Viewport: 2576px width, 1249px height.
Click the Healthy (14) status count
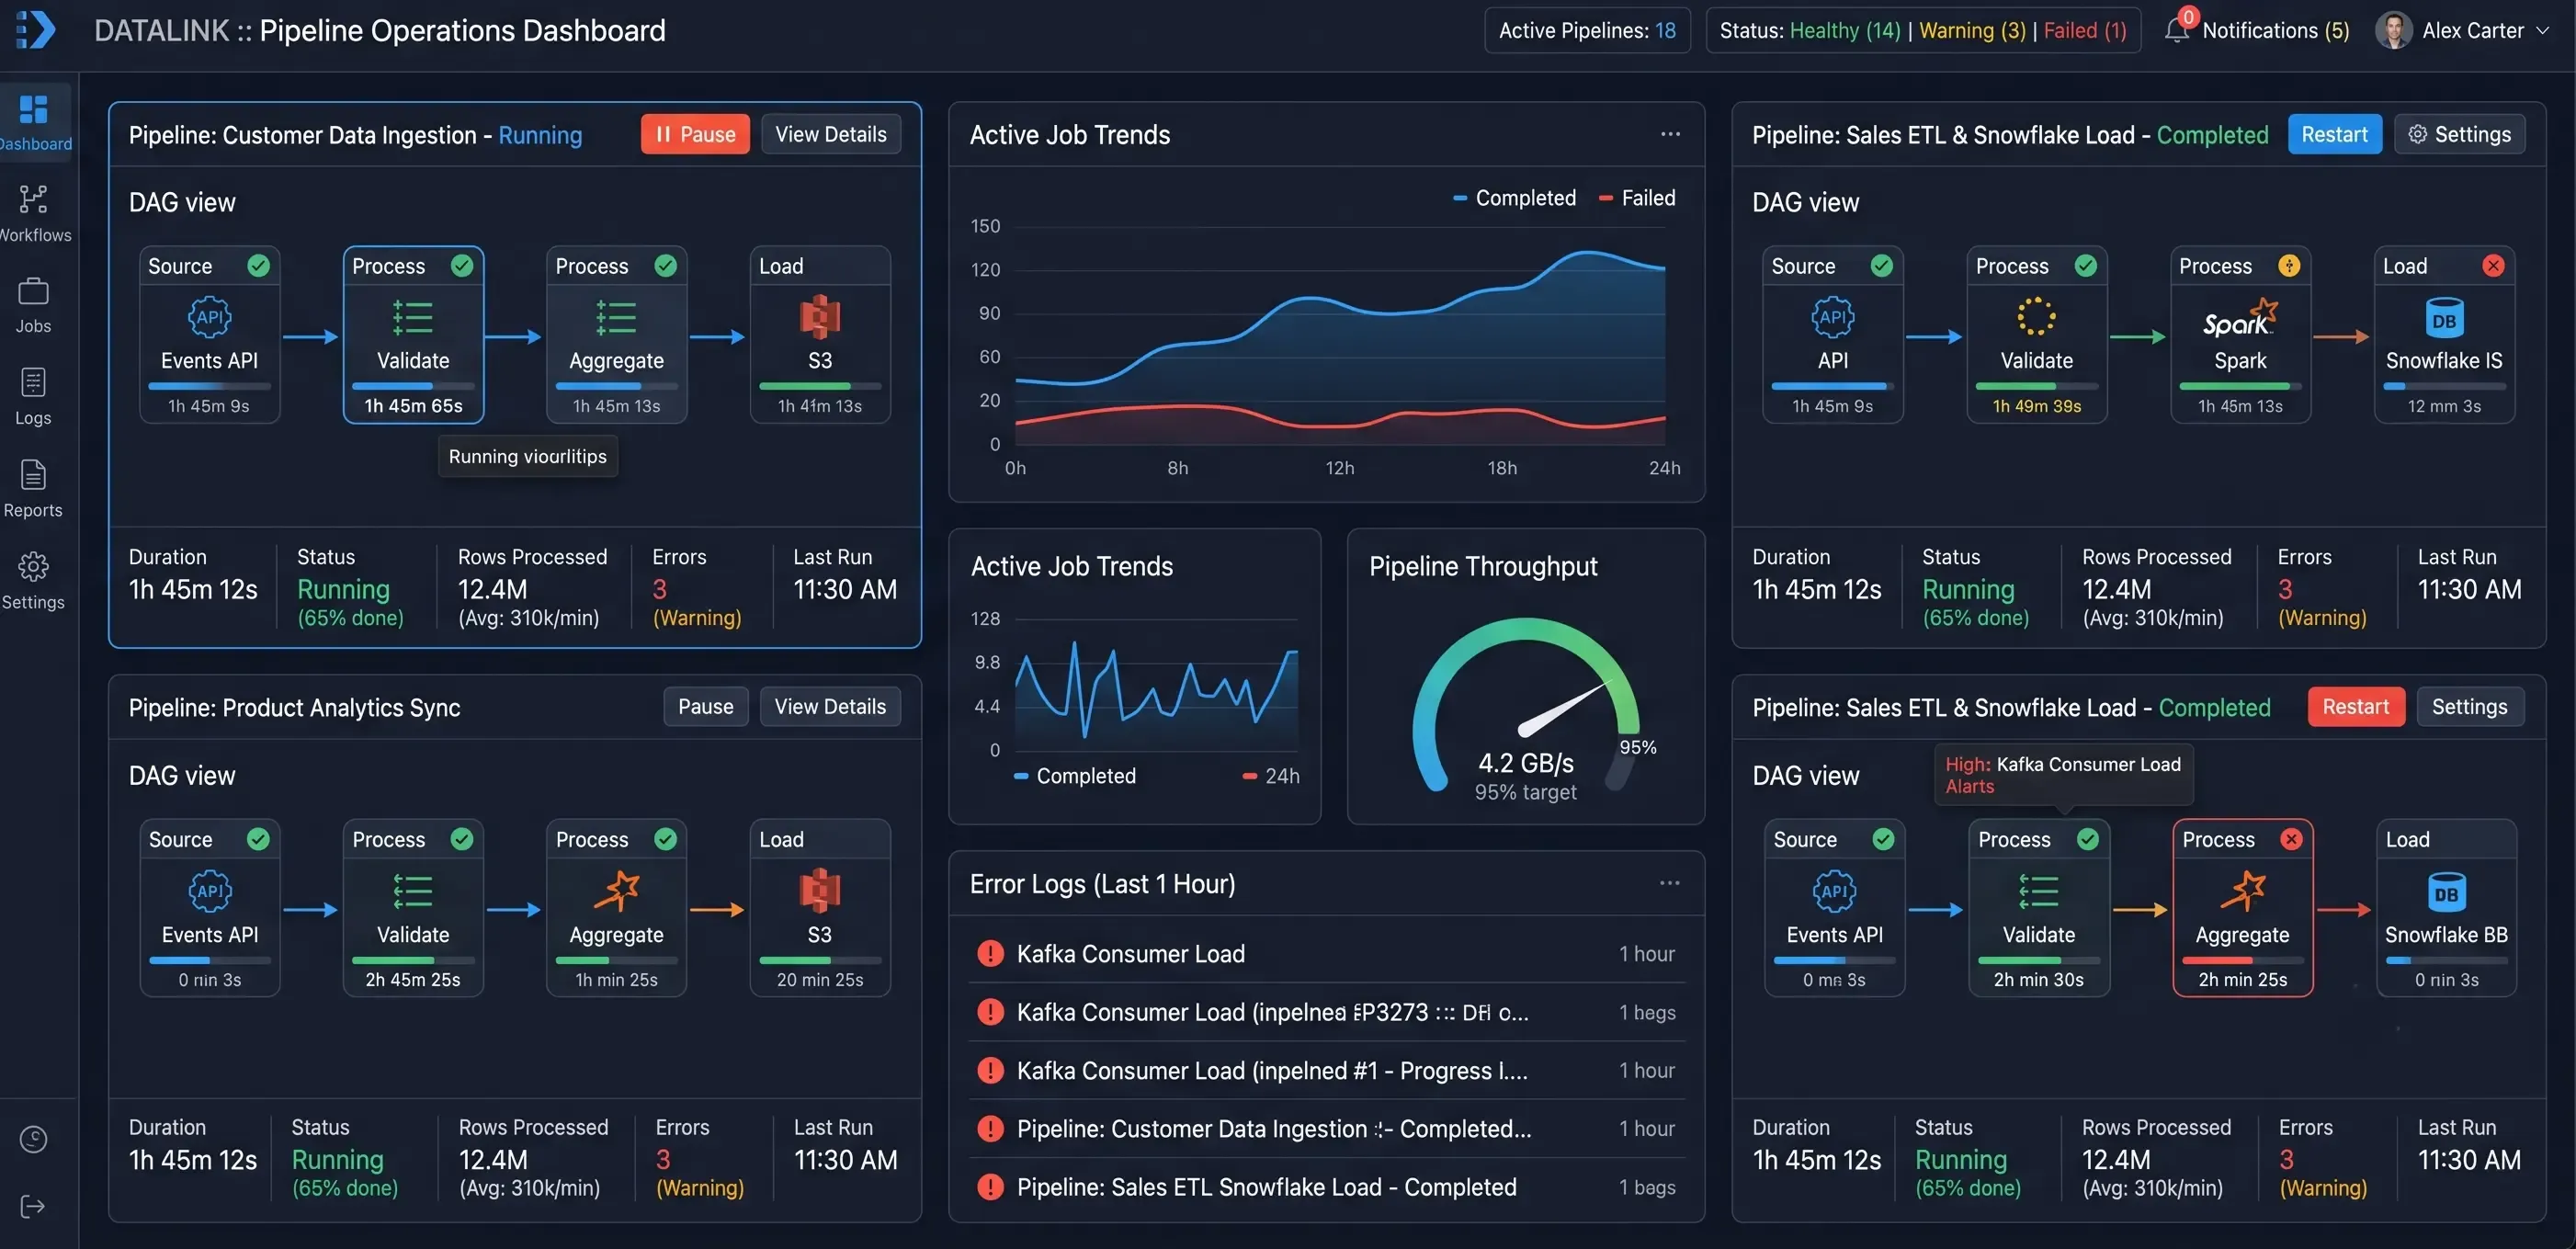point(1845,30)
